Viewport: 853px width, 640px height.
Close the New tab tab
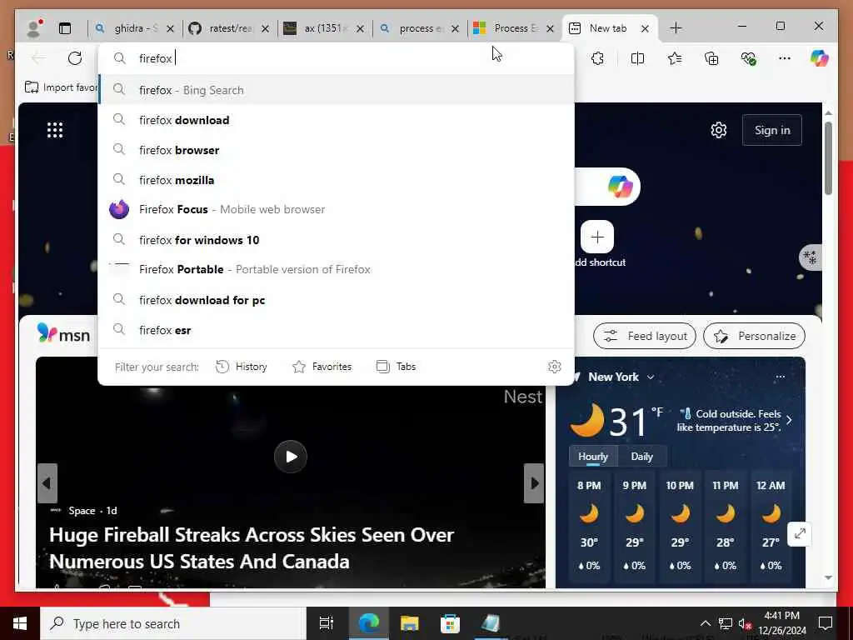646,28
